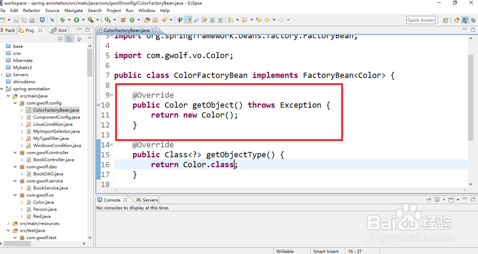Screen dimensions: 478x254
Task: Close the ColorFactoryBean.java editor tab
Action: pyautogui.click(x=154, y=30)
